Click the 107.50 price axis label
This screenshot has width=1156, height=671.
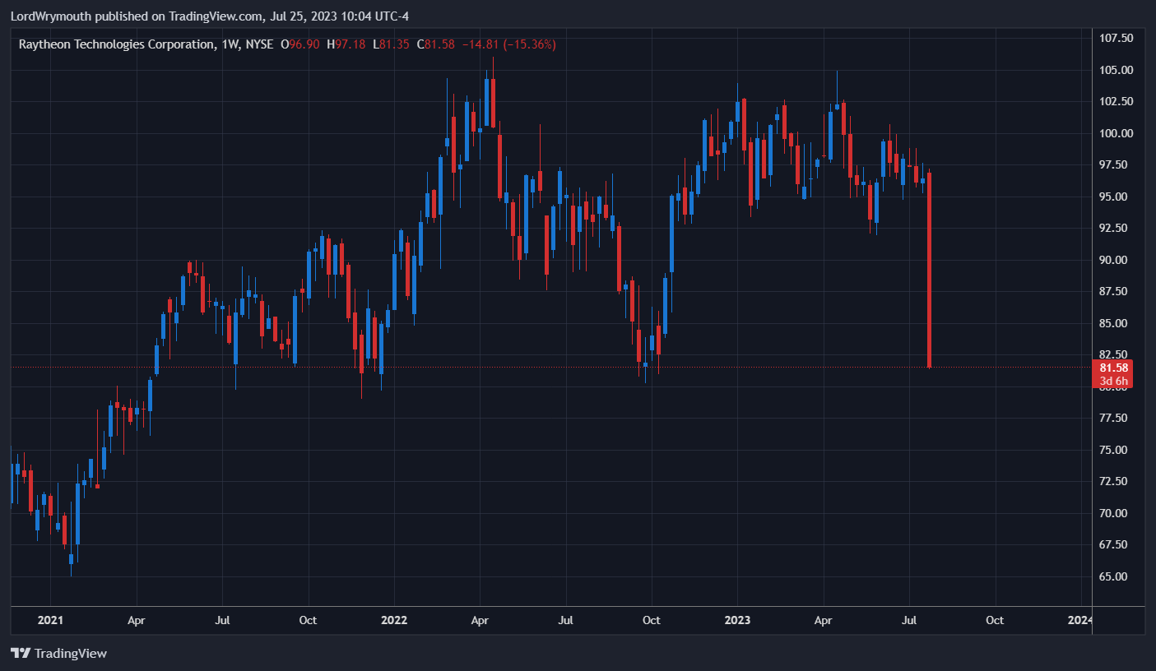(x=1117, y=38)
